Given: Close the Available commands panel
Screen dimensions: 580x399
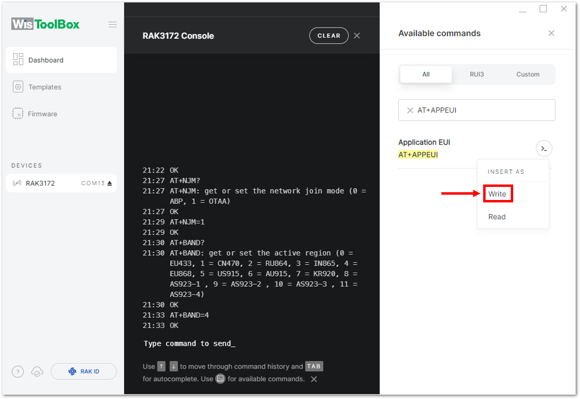Looking at the screenshot, I should tap(551, 33).
